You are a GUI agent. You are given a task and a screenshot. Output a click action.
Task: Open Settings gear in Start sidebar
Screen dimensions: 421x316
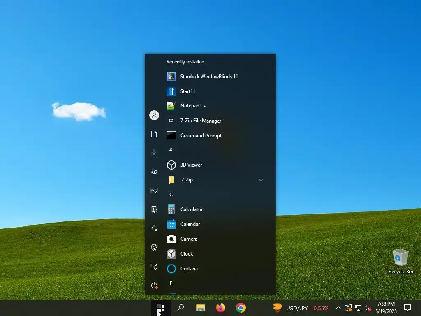pyautogui.click(x=154, y=247)
